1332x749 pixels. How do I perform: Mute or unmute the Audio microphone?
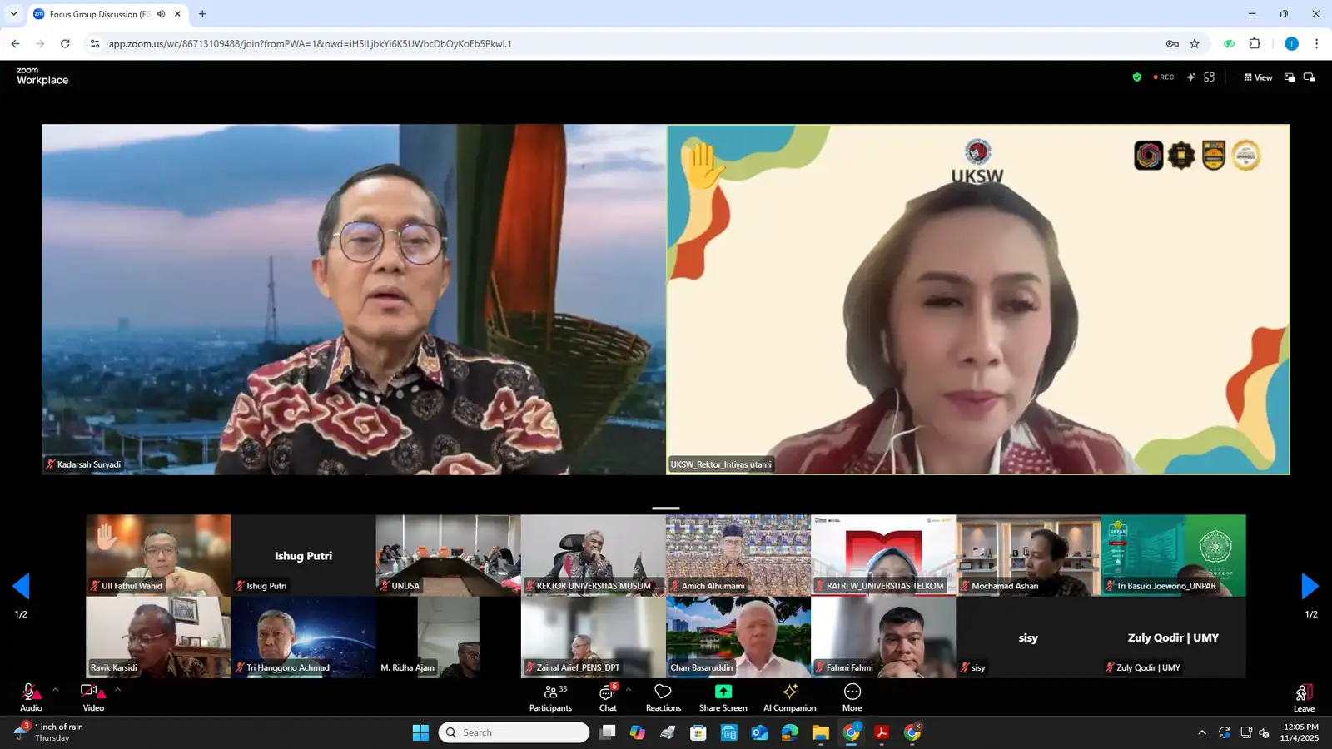coord(31,697)
